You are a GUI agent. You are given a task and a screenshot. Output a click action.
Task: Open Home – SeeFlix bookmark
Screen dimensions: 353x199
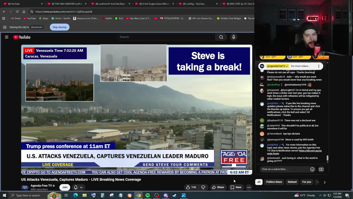61,18
